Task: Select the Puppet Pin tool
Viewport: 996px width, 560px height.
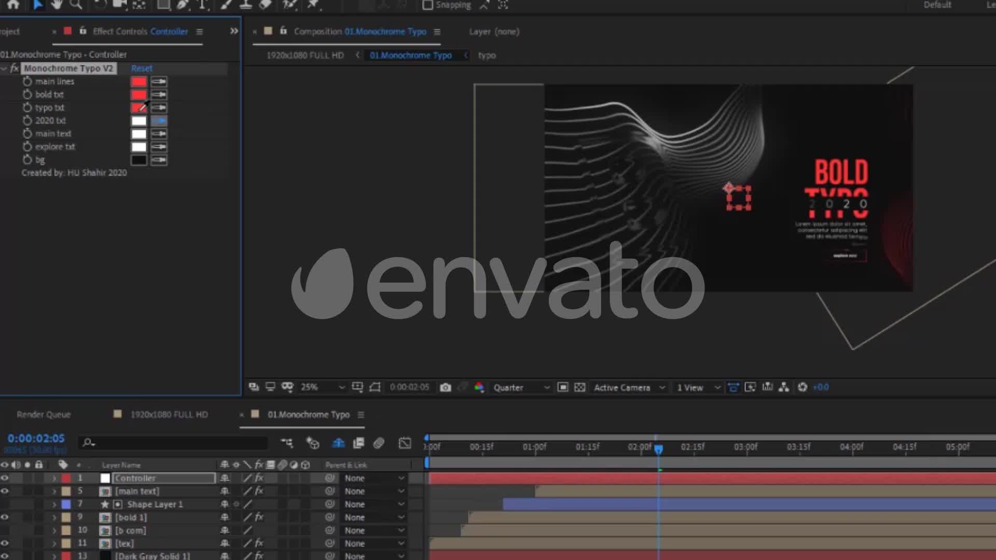Action: [x=313, y=5]
